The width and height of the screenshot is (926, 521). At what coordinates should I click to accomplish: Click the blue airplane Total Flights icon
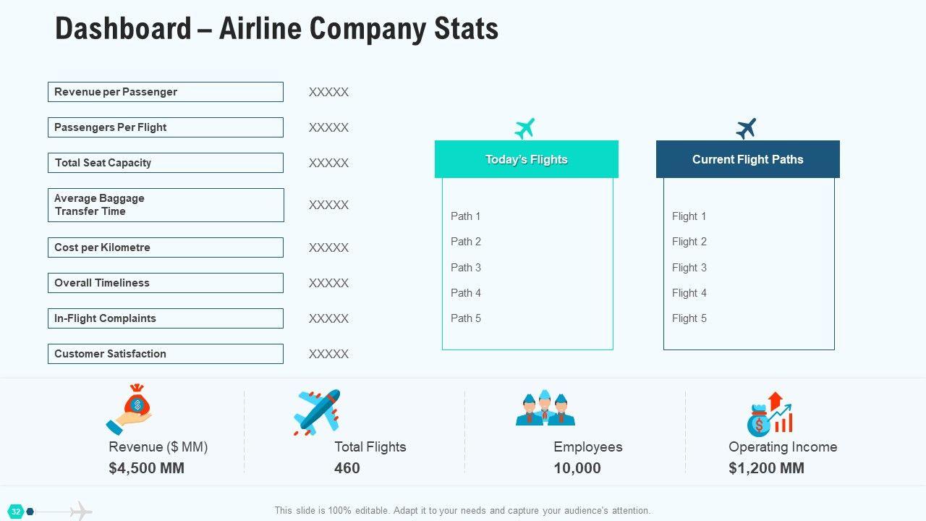[317, 412]
